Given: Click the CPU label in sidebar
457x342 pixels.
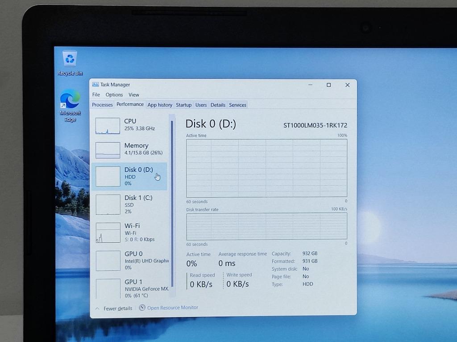Looking at the screenshot, I should [x=130, y=121].
